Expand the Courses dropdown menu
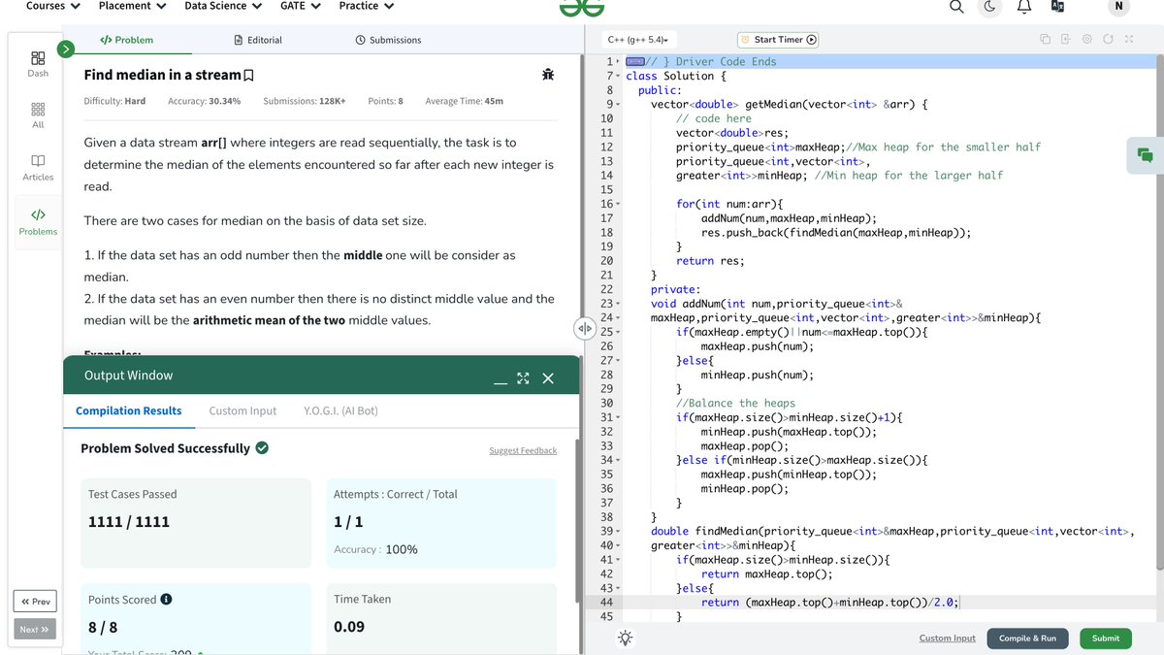The height and width of the screenshot is (655, 1164). coord(52,6)
